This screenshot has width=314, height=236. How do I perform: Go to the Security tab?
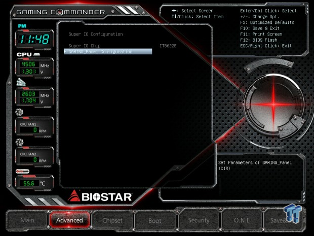199,220
